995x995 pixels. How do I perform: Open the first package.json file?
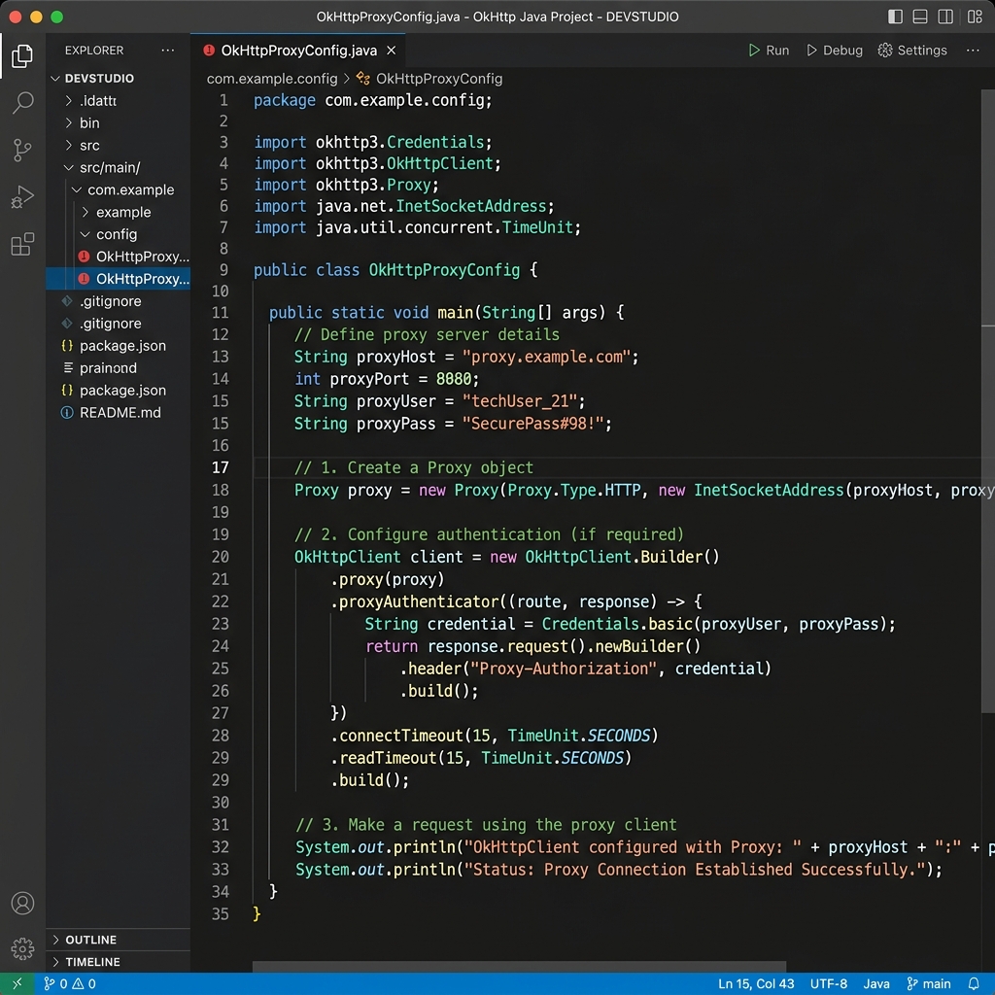click(x=118, y=345)
